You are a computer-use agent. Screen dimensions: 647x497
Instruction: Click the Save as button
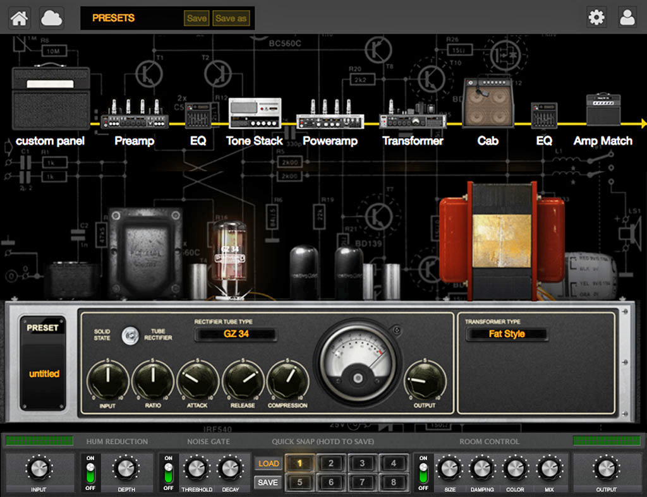tap(231, 18)
